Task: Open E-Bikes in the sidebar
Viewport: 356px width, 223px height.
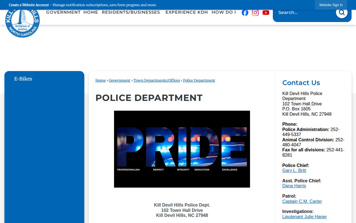Action: tap(23, 79)
